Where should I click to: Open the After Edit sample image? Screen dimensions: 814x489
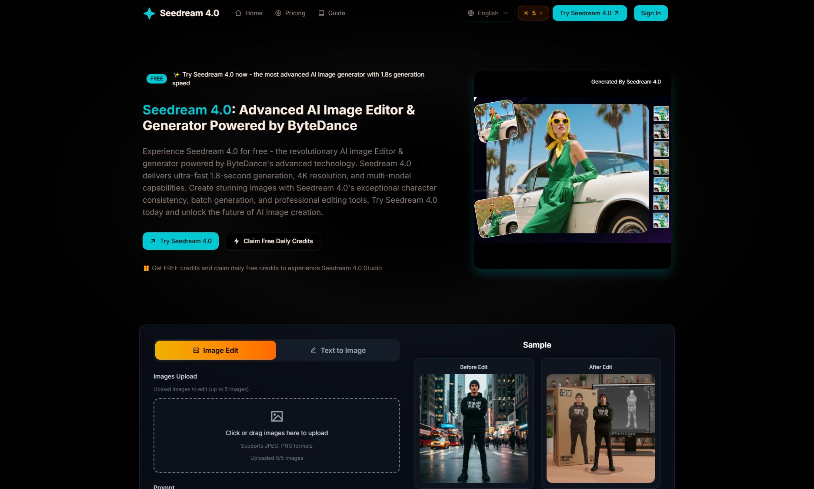point(600,429)
